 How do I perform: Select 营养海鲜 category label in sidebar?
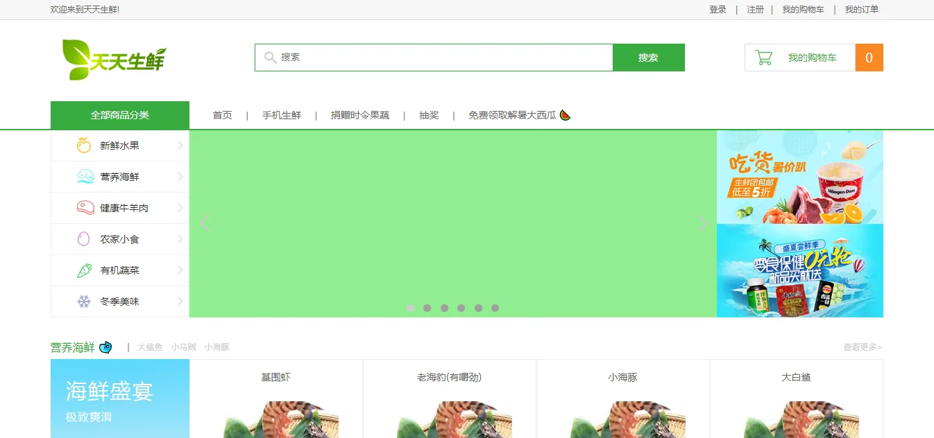click(119, 177)
